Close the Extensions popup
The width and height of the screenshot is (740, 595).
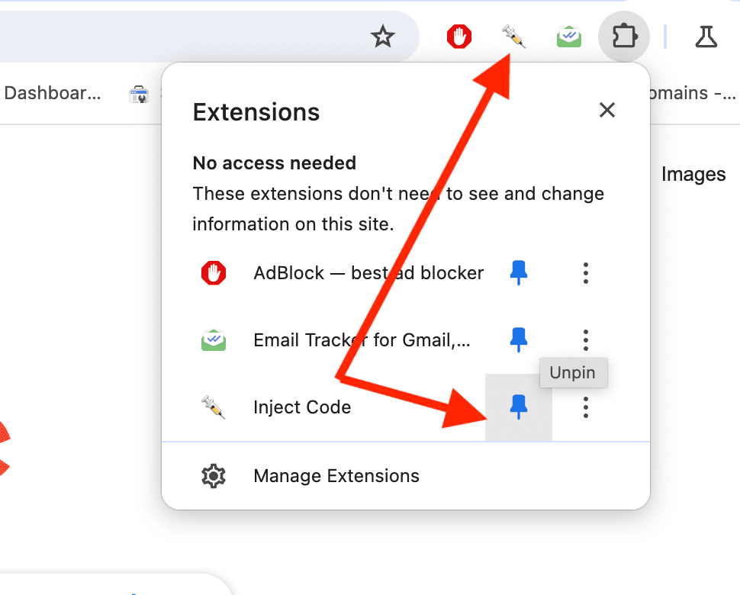(607, 110)
